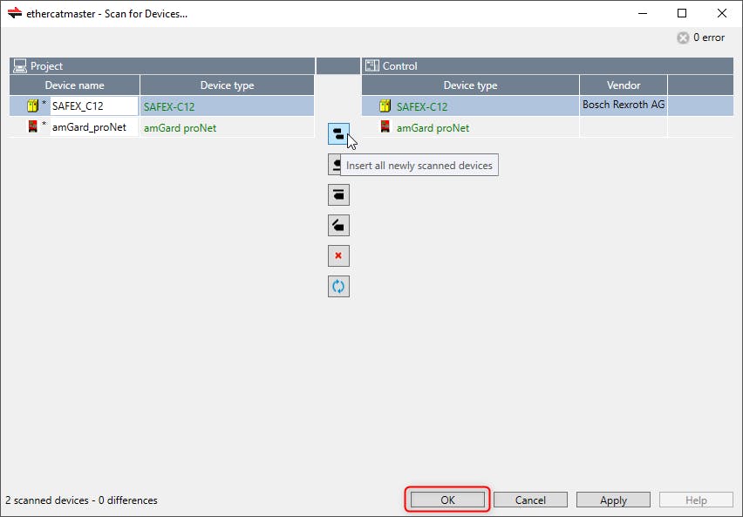Click the Insert all newly scanned devices button
743x517 pixels.
338,134
